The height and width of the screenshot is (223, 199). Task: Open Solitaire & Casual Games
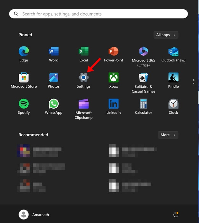[143, 83]
